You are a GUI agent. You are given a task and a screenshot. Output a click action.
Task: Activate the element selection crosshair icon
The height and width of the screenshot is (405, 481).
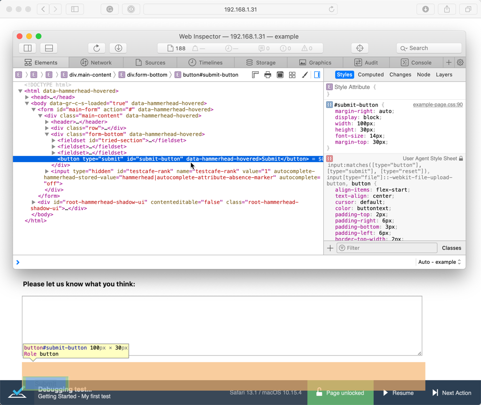(359, 48)
